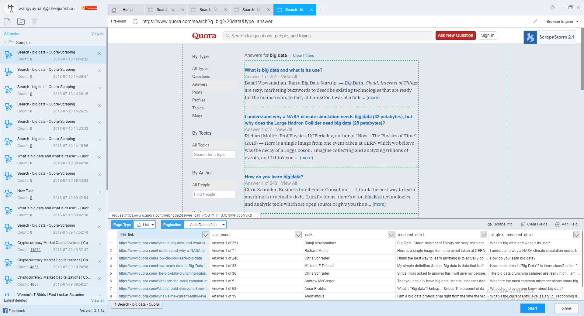
Task: Click the Facebook icon in status bar
Action: pos(5,311)
